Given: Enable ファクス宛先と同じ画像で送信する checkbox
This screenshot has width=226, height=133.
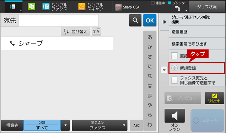Looking at the screenshot, I should click(174, 80).
